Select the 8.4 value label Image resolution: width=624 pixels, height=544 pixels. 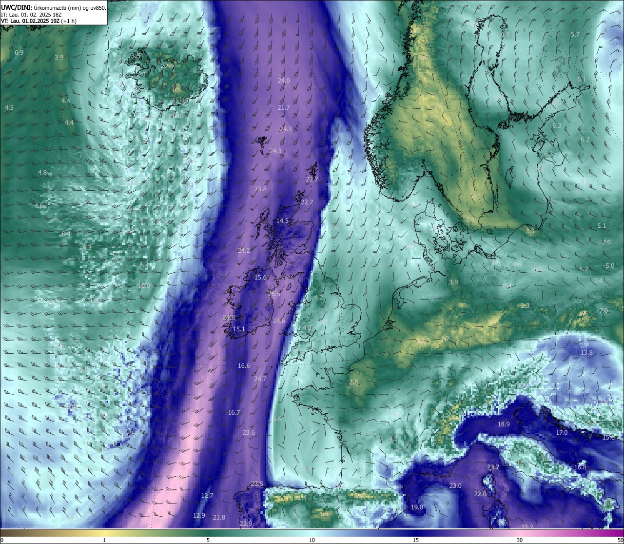click(65, 234)
